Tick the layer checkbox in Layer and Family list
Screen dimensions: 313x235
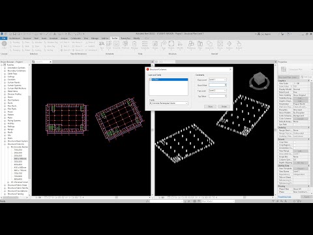coord(151,80)
